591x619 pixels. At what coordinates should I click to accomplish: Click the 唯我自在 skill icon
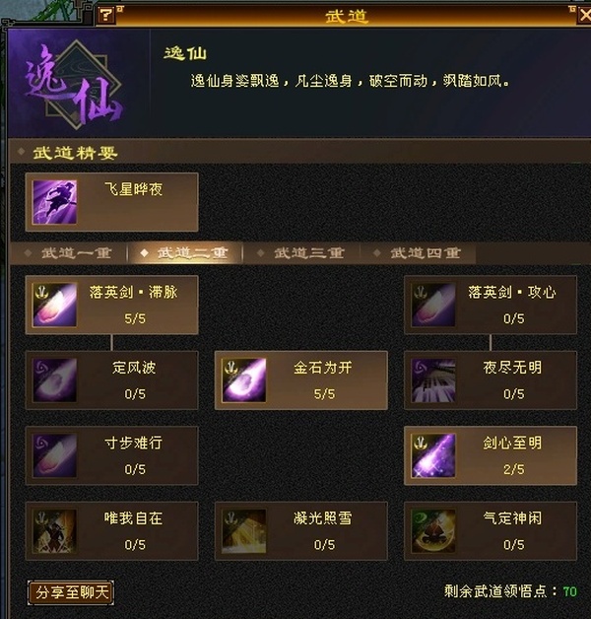tap(54, 531)
